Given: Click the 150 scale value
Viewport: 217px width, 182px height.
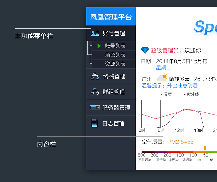Looking at the screenshot, I should (x=180, y=155).
